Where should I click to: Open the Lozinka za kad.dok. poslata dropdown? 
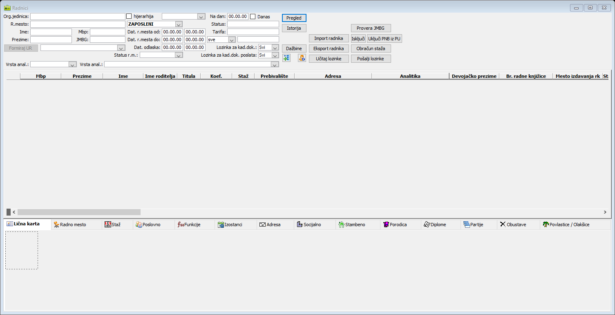tap(275, 55)
